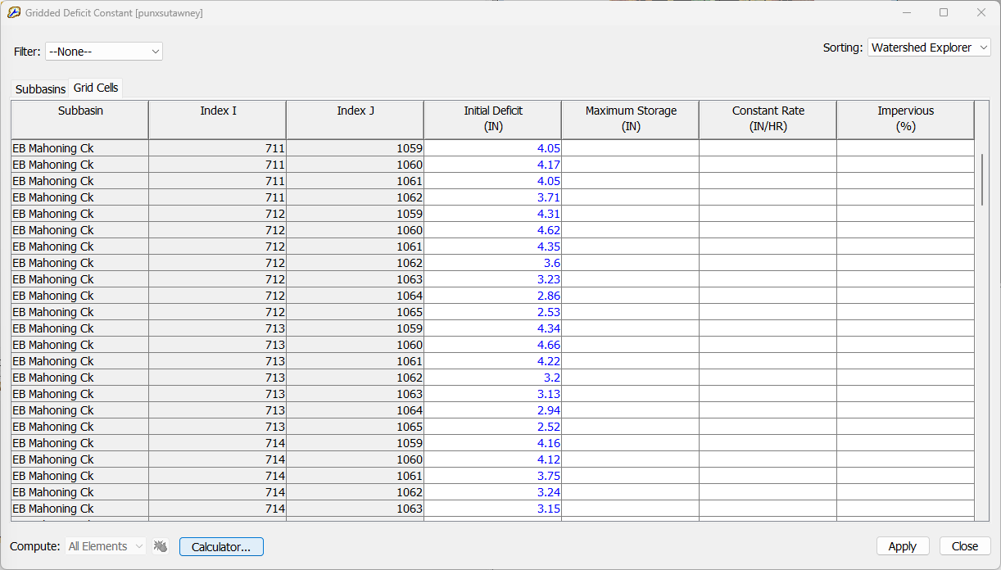The width and height of the screenshot is (1001, 570).
Task: Click EB Mahoning Ck in row 711, 1060
Action: pyautogui.click(x=80, y=165)
